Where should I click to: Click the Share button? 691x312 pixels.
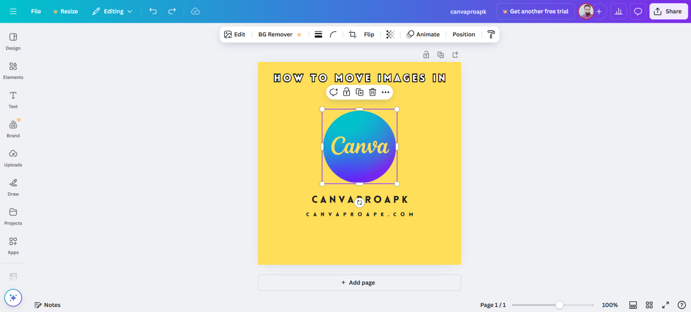(x=668, y=11)
